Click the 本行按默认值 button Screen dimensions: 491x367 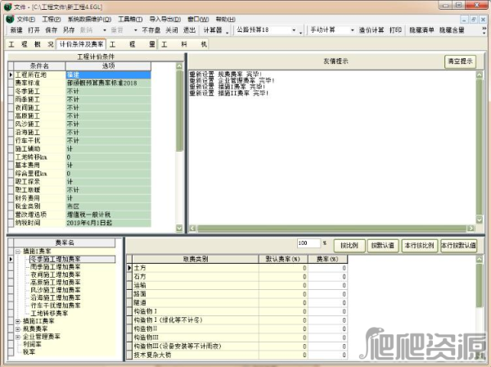click(x=458, y=245)
